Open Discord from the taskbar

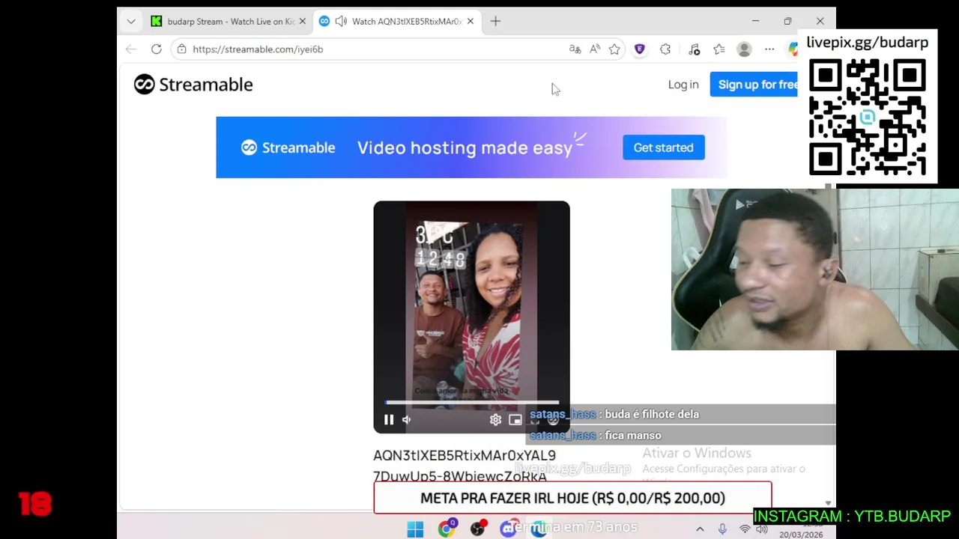509,529
